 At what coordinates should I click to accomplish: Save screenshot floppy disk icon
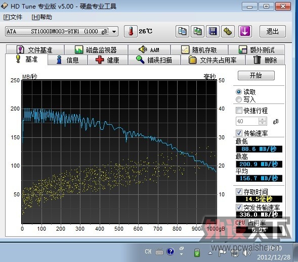tap(212, 31)
